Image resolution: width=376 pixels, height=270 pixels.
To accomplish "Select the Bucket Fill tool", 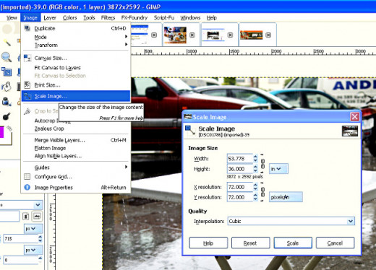I will pos(7,87).
